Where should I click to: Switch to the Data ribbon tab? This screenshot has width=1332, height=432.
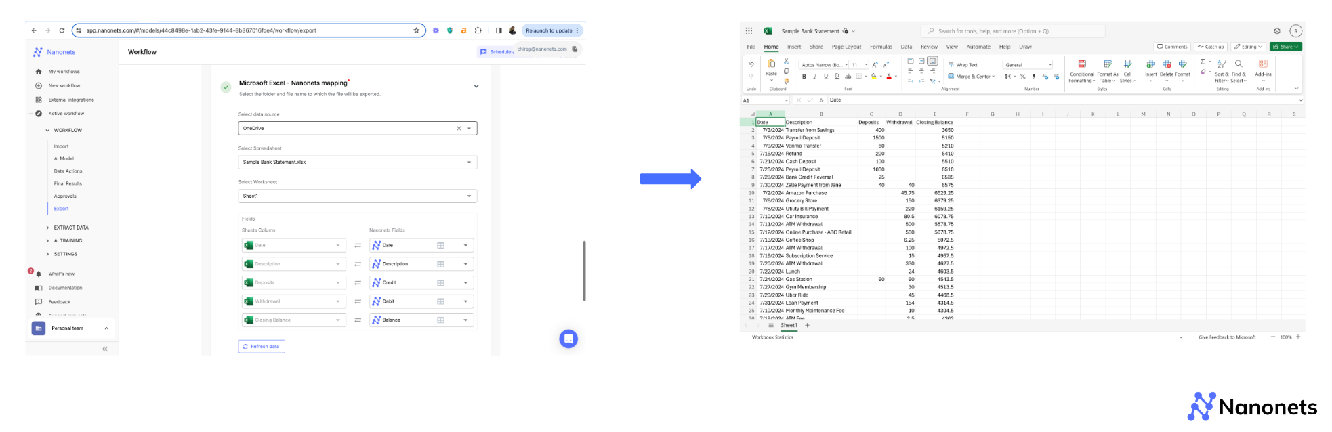tap(907, 47)
